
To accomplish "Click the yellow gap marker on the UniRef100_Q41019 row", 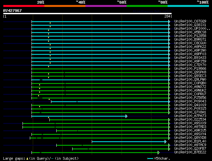I will (x=39, y=106).
